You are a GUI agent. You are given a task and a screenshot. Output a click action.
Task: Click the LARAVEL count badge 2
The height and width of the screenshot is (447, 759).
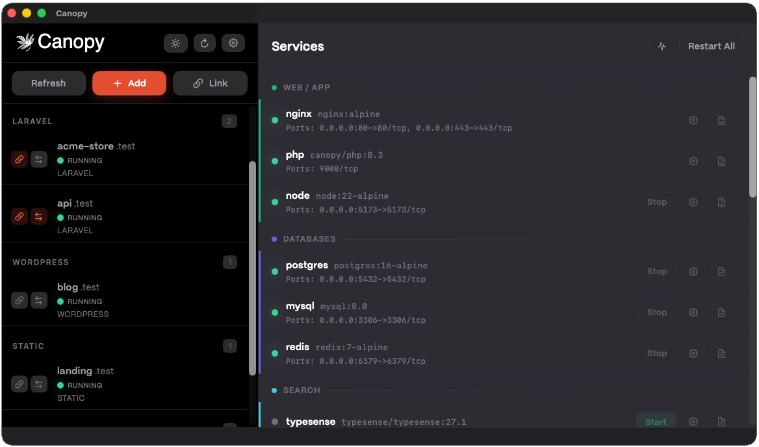click(x=229, y=121)
